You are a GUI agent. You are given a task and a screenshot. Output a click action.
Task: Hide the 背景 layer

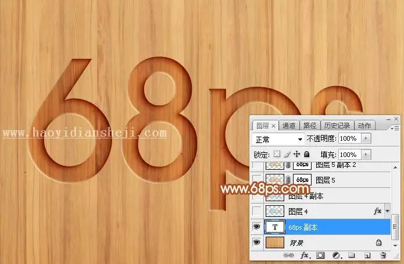coord(256,242)
